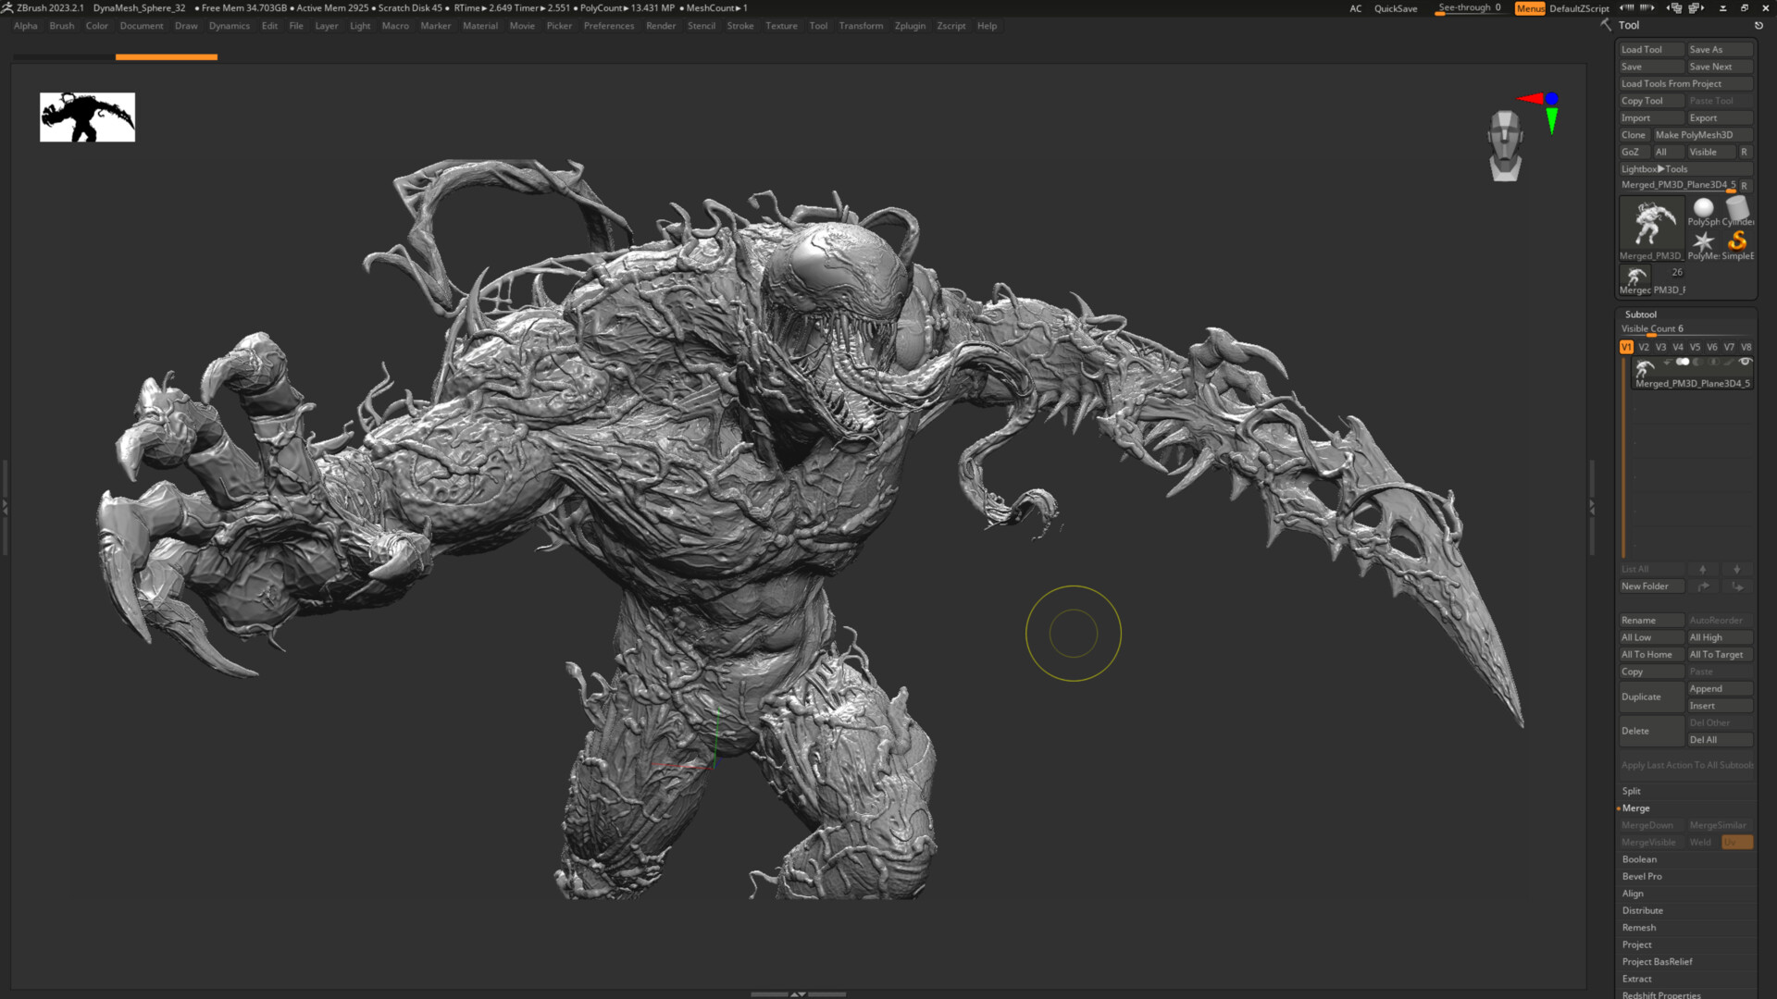Click the QuickSave button
This screenshot has height=999, width=1777.
pos(1395,8)
